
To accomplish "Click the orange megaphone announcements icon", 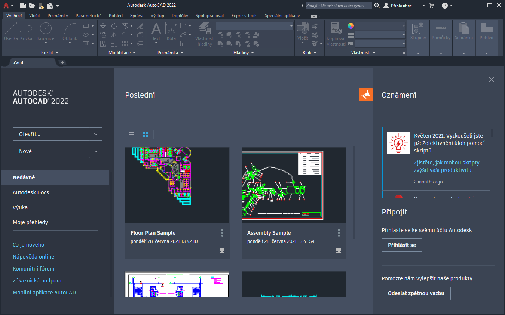I will click(x=365, y=95).
